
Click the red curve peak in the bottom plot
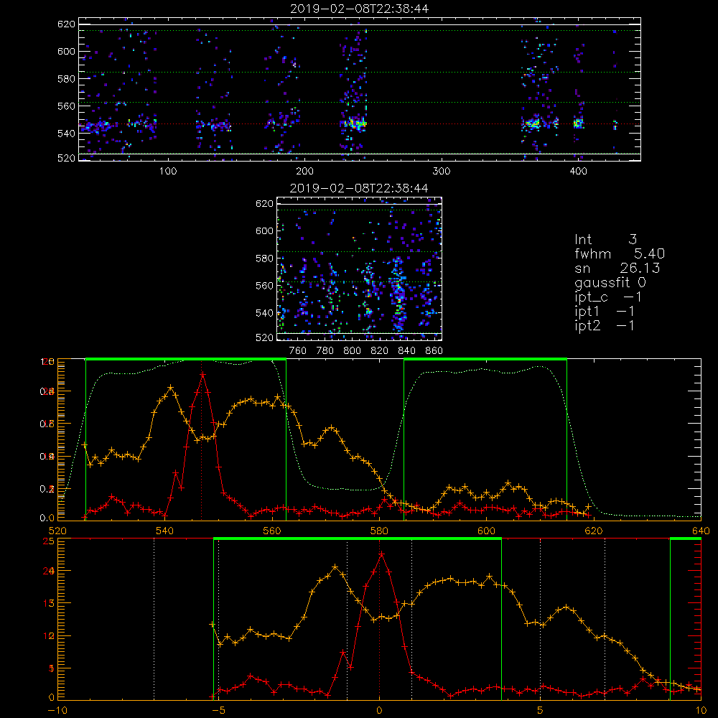[381, 554]
